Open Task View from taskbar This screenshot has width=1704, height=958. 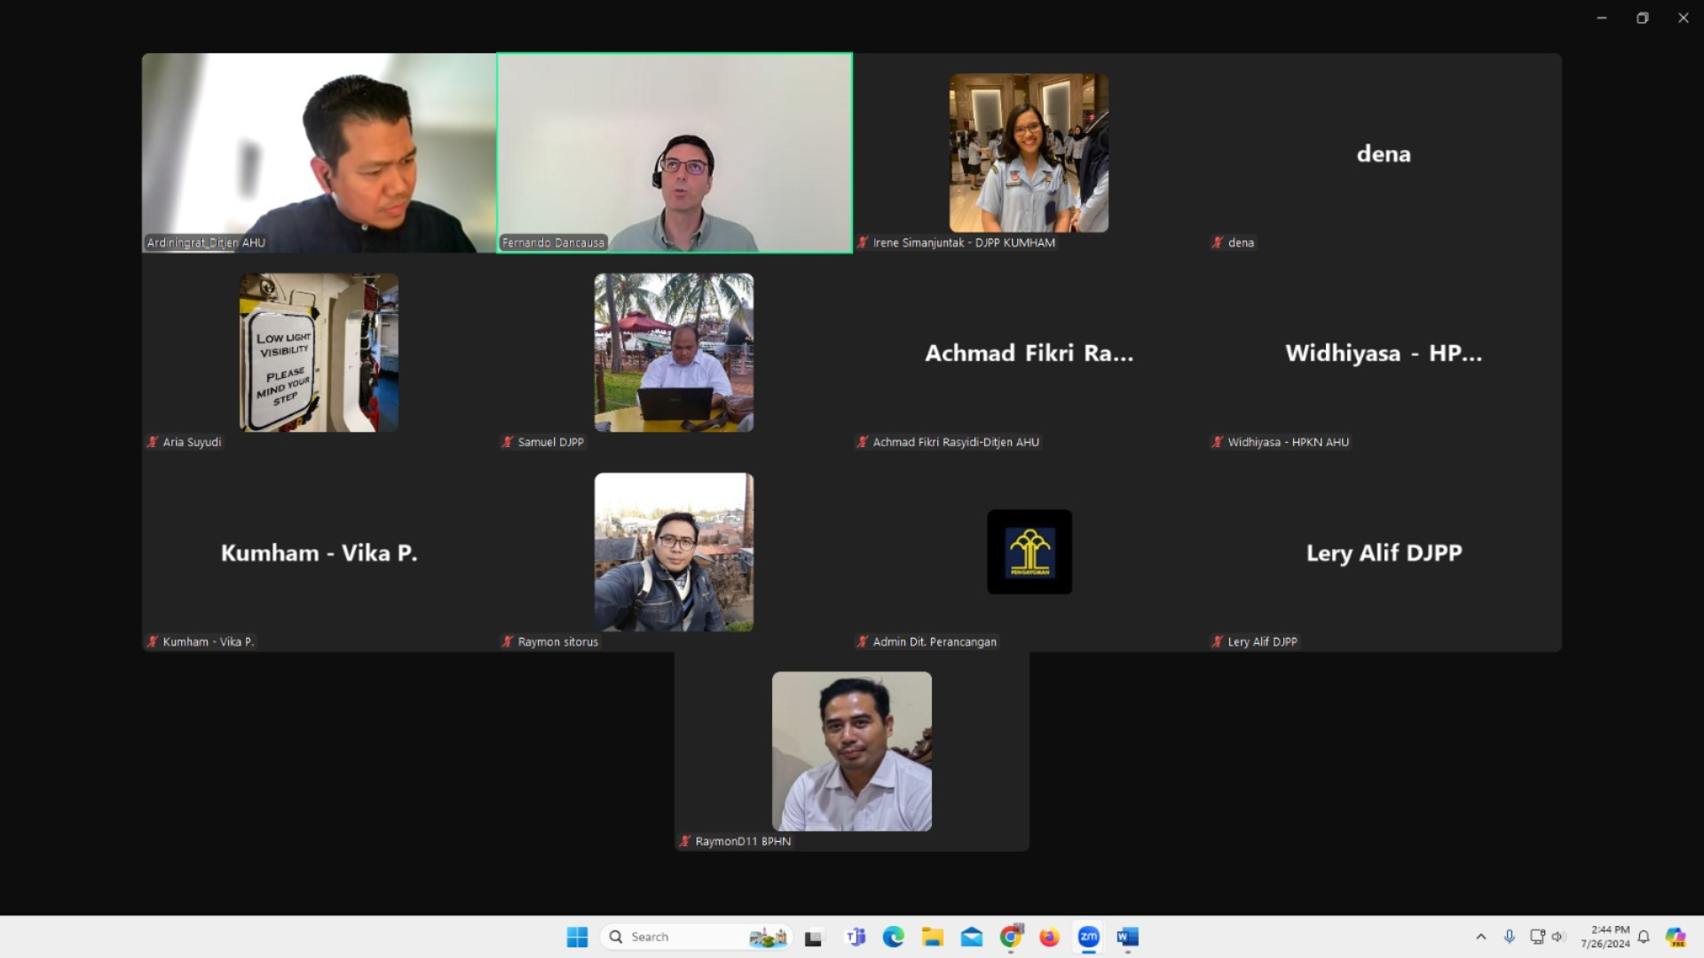pos(814,937)
